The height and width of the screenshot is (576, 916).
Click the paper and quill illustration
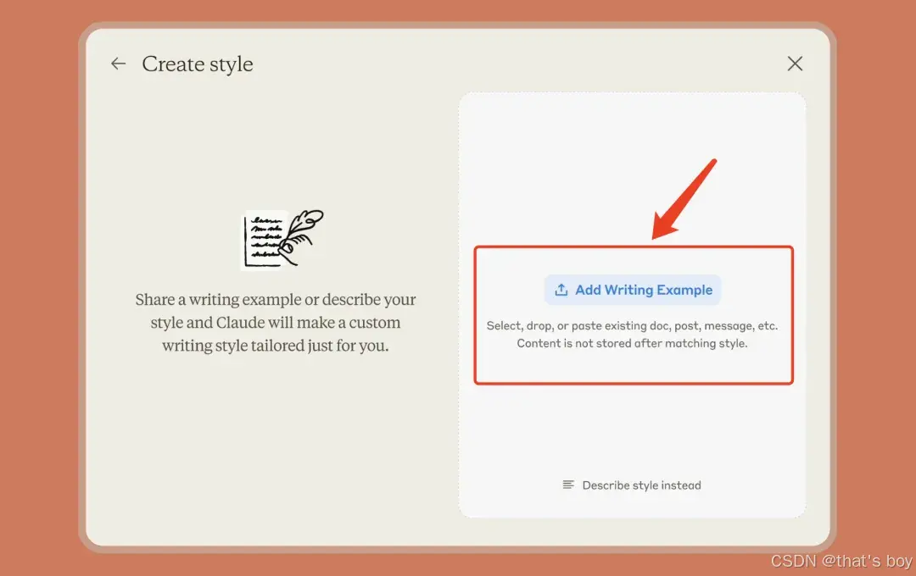(282, 239)
